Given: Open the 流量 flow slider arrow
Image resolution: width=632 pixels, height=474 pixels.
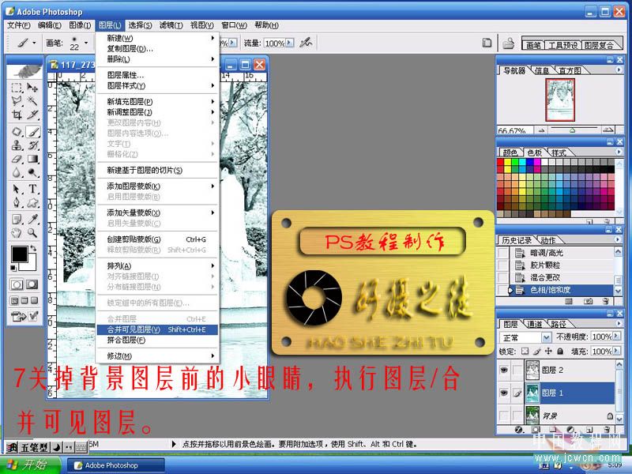Looking at the screenshot, I should pos(290,43).
